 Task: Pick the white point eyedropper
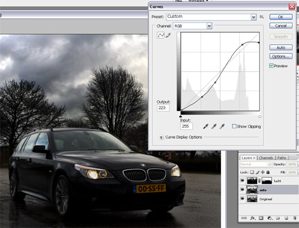click(x=222, y=126)
